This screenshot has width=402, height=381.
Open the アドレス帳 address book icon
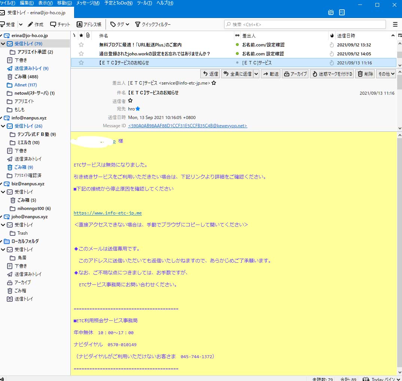pos(90,24)
